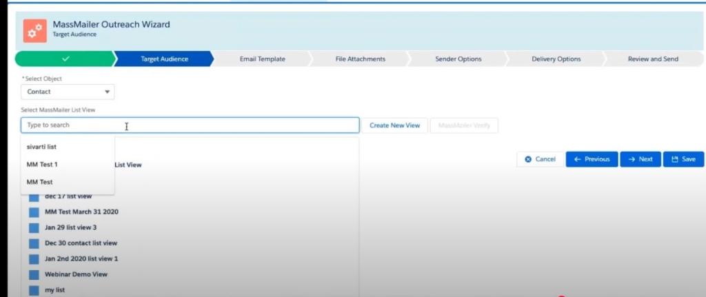Click the MassMailer Outreach Wizard gear icon
This screenshot has width=706, height=297.
(x=35, y=30)
